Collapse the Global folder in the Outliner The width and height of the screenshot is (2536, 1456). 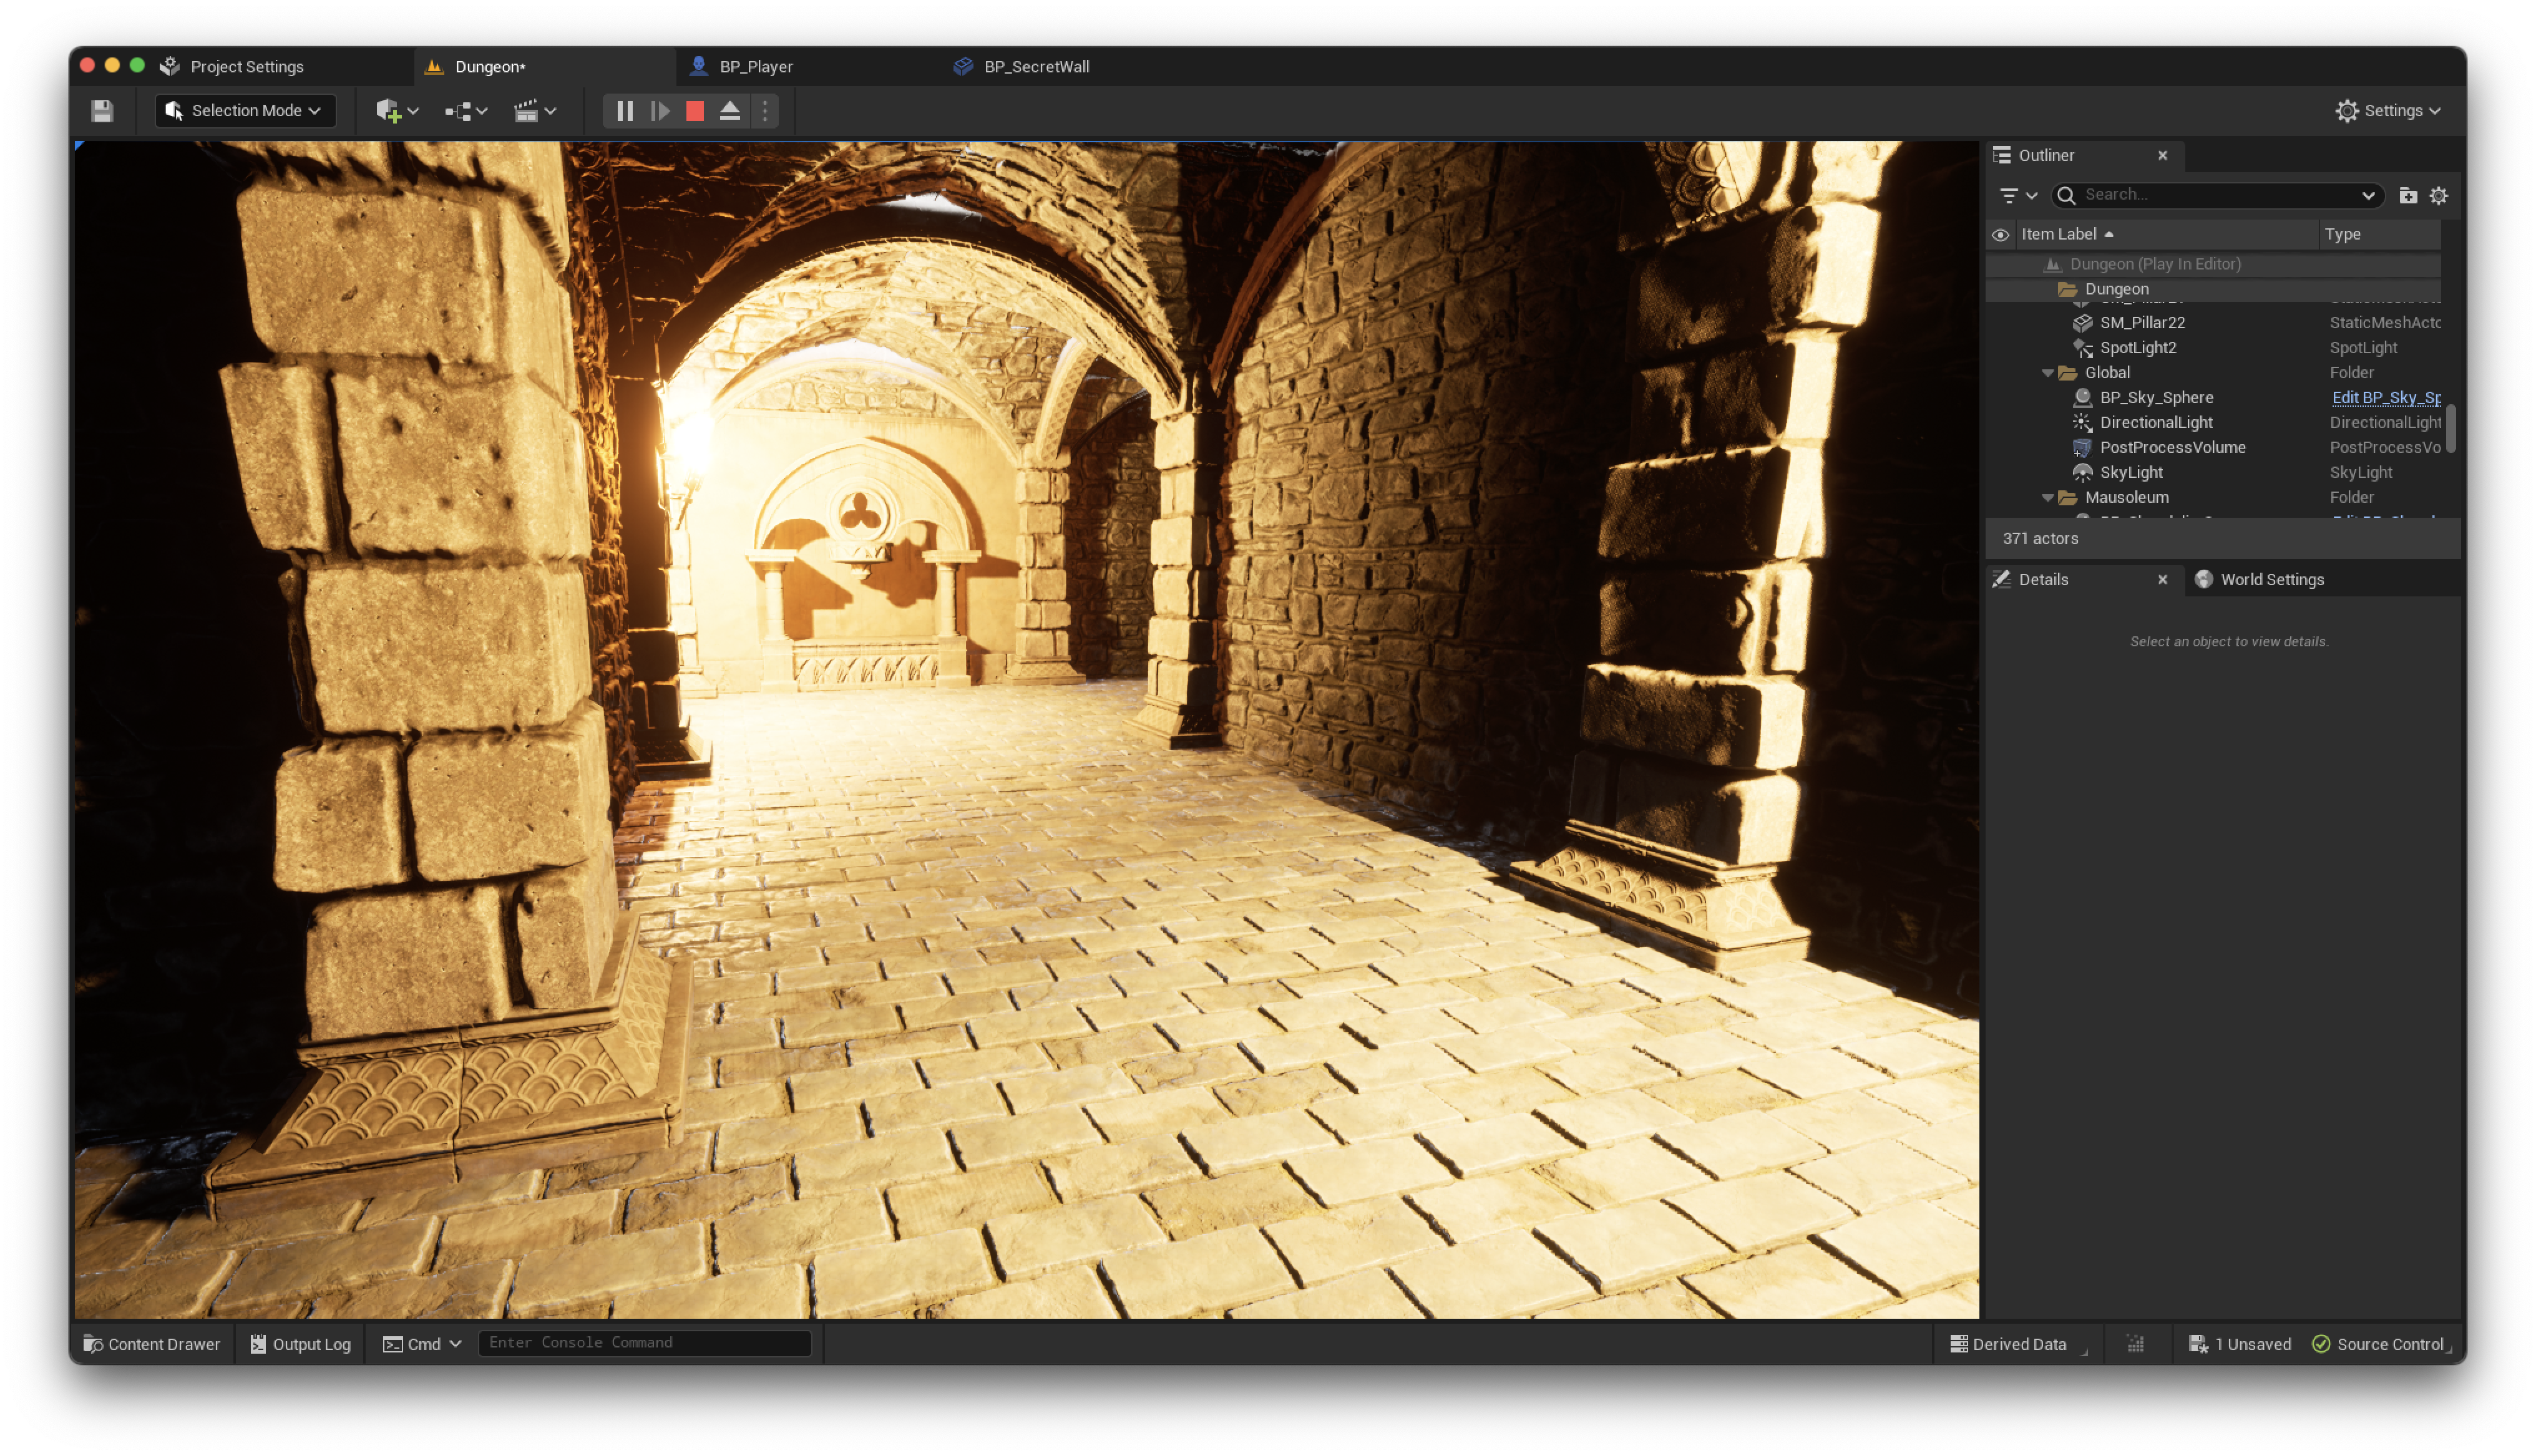point(2047,373)
